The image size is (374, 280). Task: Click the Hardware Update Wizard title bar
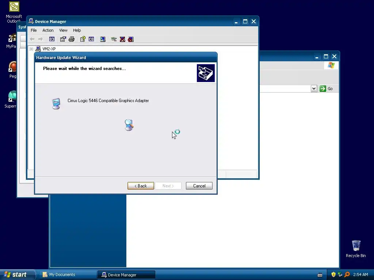click(x=126, y=58)
